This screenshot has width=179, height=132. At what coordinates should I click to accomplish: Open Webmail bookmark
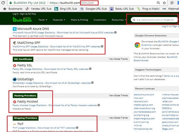point(171,9)
